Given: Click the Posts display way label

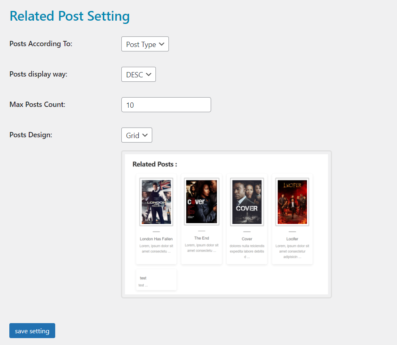Looking at the screenshot, I should point(38,74).
